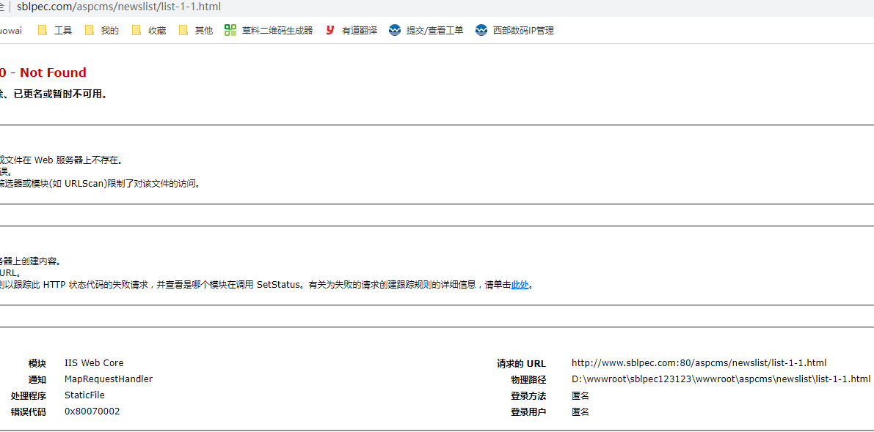This screenshot has width=874, height=432.
Task: Click the address bar URL text
Action: point(118,7)
